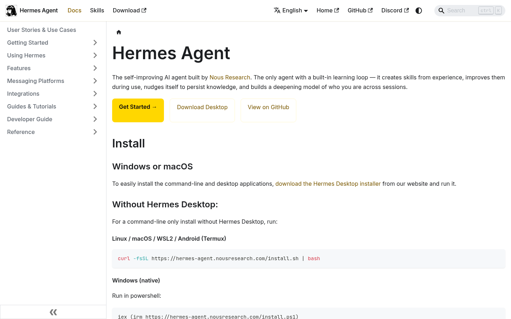511x319 pixels.
Task: Expand the Getting Started section chevron
Action: pos(95,43)
